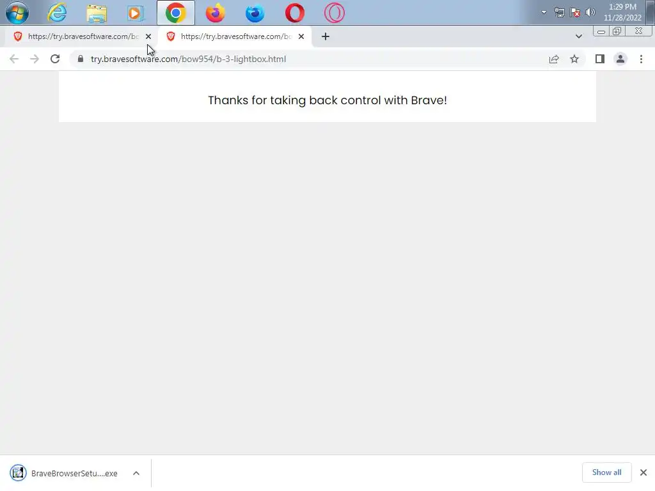
Task: Reload the page
Action: (55, 59)
